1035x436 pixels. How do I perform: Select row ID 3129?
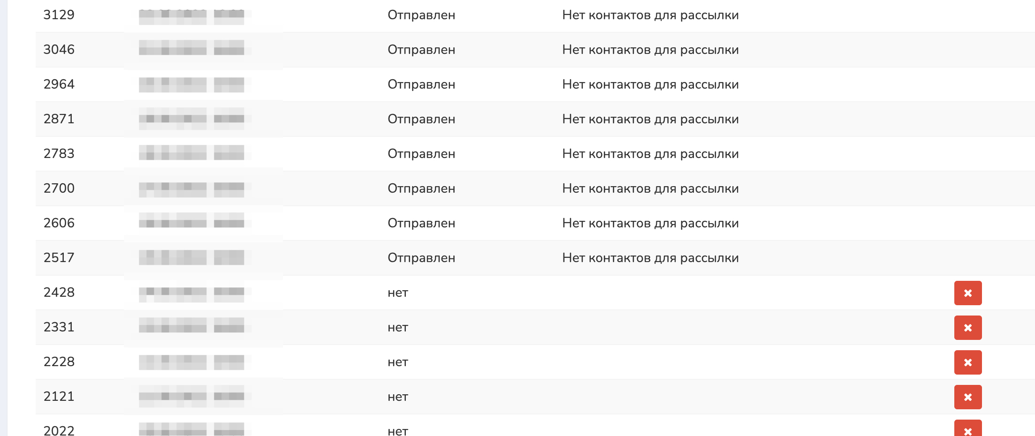point(59,15)
